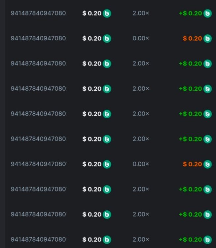Screen dimensions: 216x248
Task: Click the coin icon beside the second orange loss amount
Action: [207, 164]
